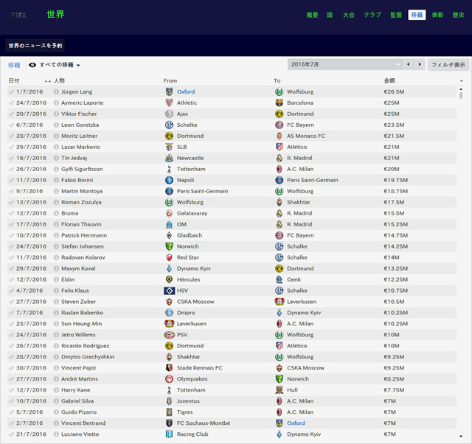Open the 歴史 tab
The width and height of the screenshot is (472, 444).
point(458,15)
